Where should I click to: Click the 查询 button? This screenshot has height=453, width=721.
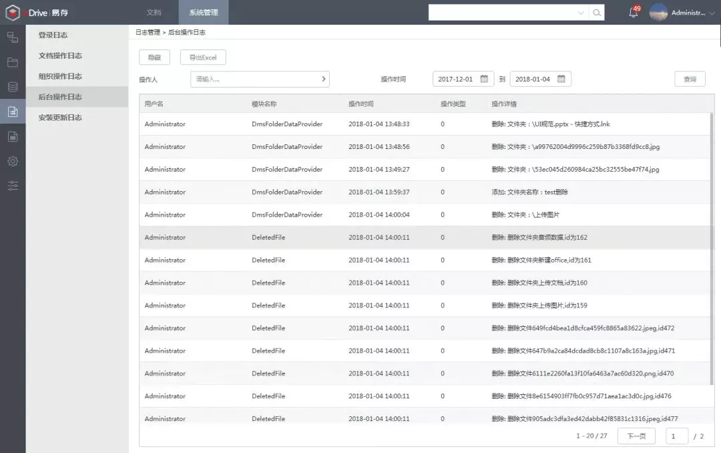pyautogui.click(x=690, y=80)
